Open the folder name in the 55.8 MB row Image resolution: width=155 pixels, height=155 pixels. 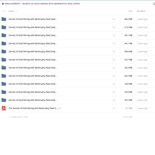click(x=33, y=92)
